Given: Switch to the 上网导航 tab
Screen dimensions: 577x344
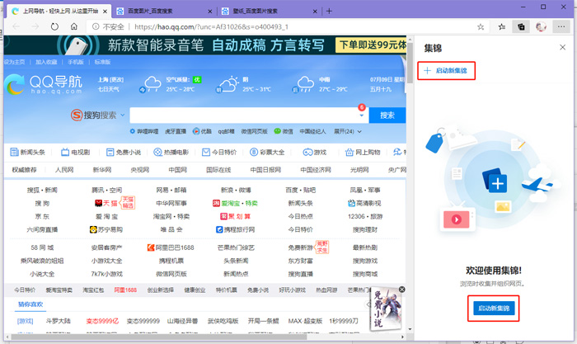Looking at the screenshot, I should click(x=59, y=11).
